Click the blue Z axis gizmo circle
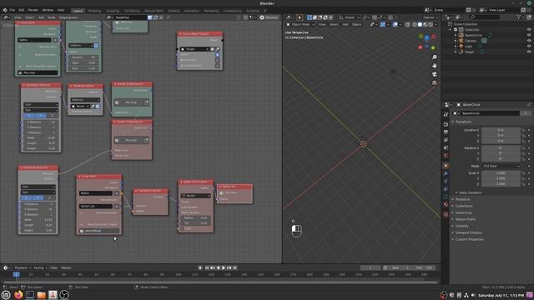The width and height of the screenshot is (534, 300). pos(427,37)
